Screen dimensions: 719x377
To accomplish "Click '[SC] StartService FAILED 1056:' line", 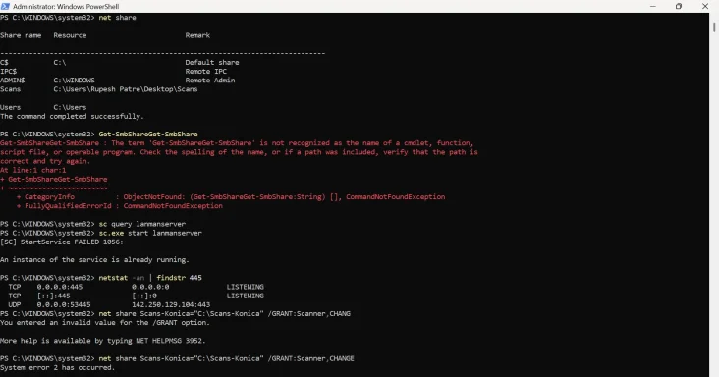I will pos(62,242).
